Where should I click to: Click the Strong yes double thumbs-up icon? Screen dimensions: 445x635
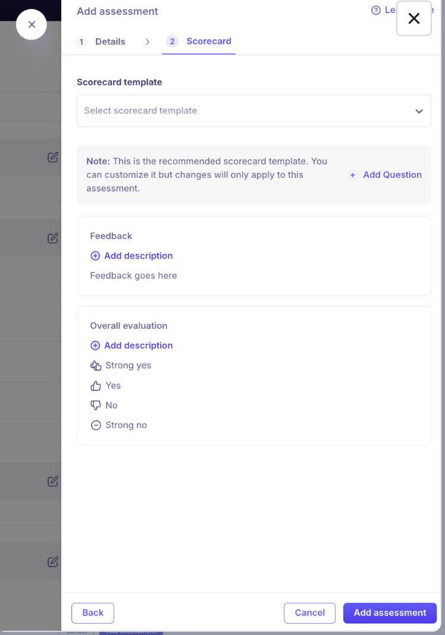coord(96,366)
